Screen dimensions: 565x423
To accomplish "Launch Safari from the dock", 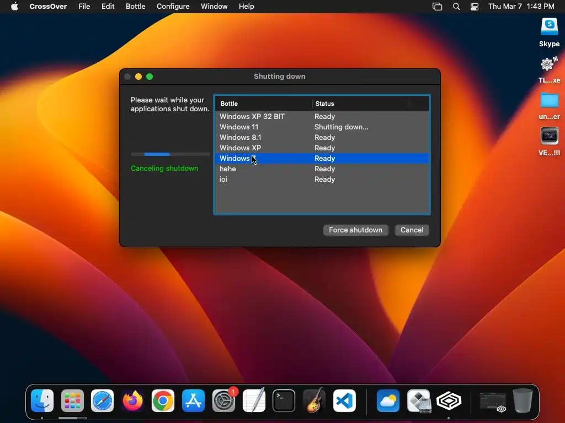I will point(102,400).
